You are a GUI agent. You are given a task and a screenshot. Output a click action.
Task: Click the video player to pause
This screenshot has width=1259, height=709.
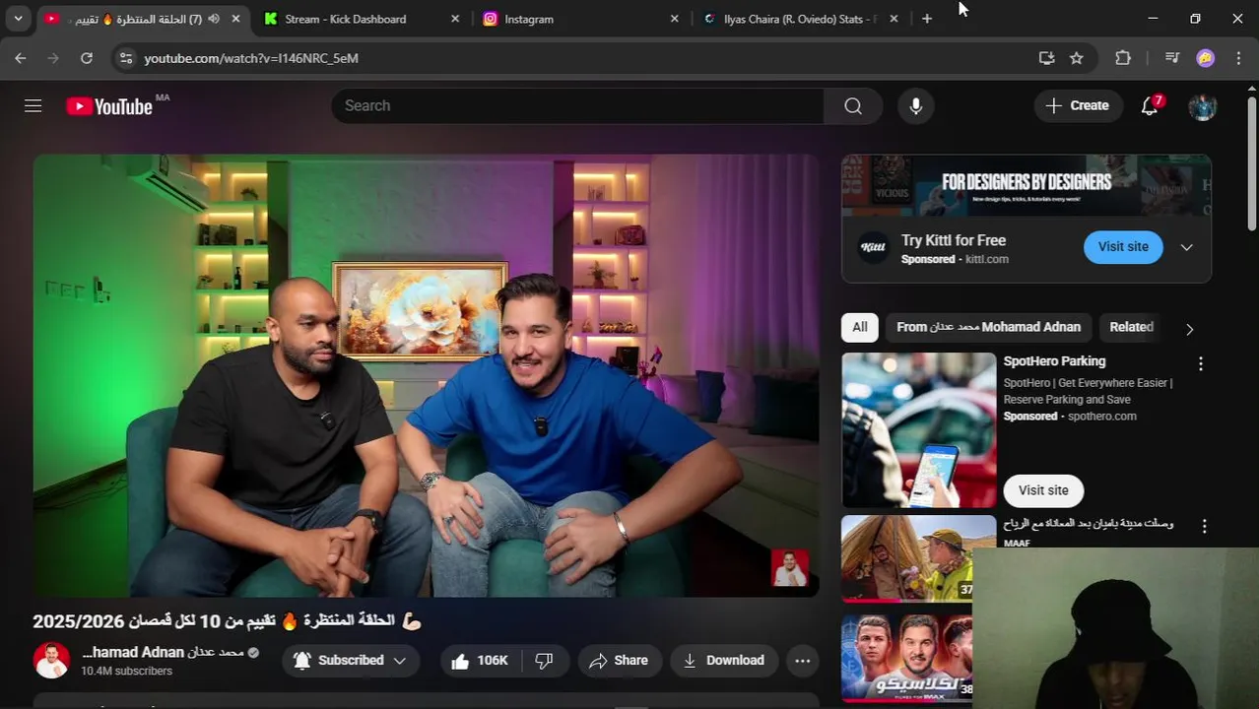[426, 375]
